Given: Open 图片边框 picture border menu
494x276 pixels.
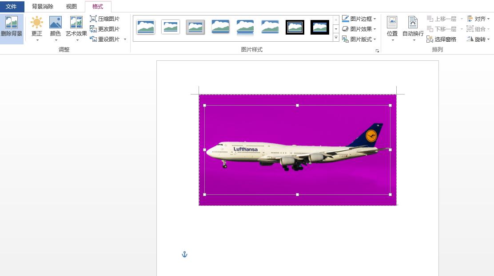Looking at the screenshot, I should click(359, 19).
